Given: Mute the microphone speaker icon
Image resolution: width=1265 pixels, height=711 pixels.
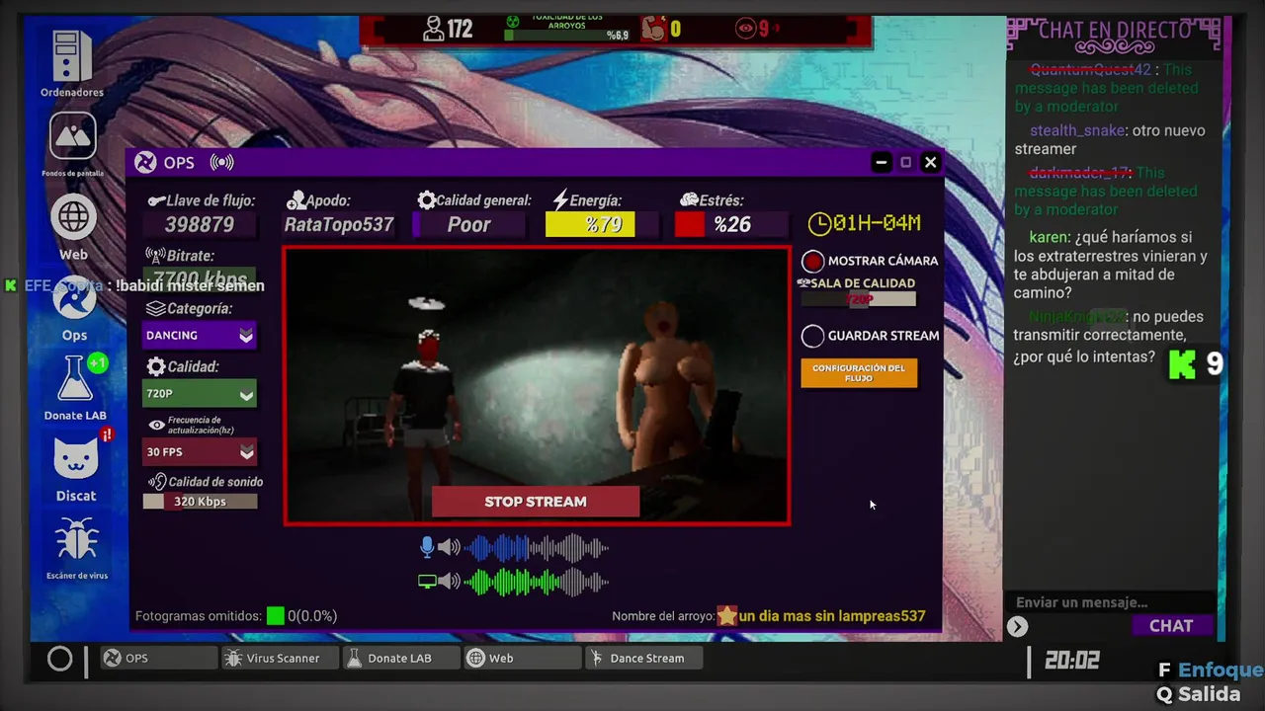Looking at the screenshot, I should pos(449,547).
